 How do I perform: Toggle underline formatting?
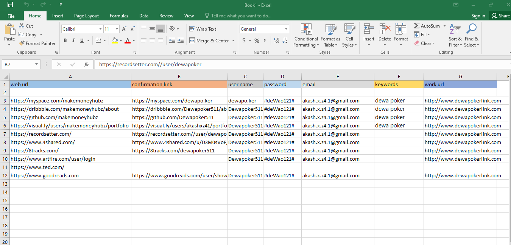[81, 40]
